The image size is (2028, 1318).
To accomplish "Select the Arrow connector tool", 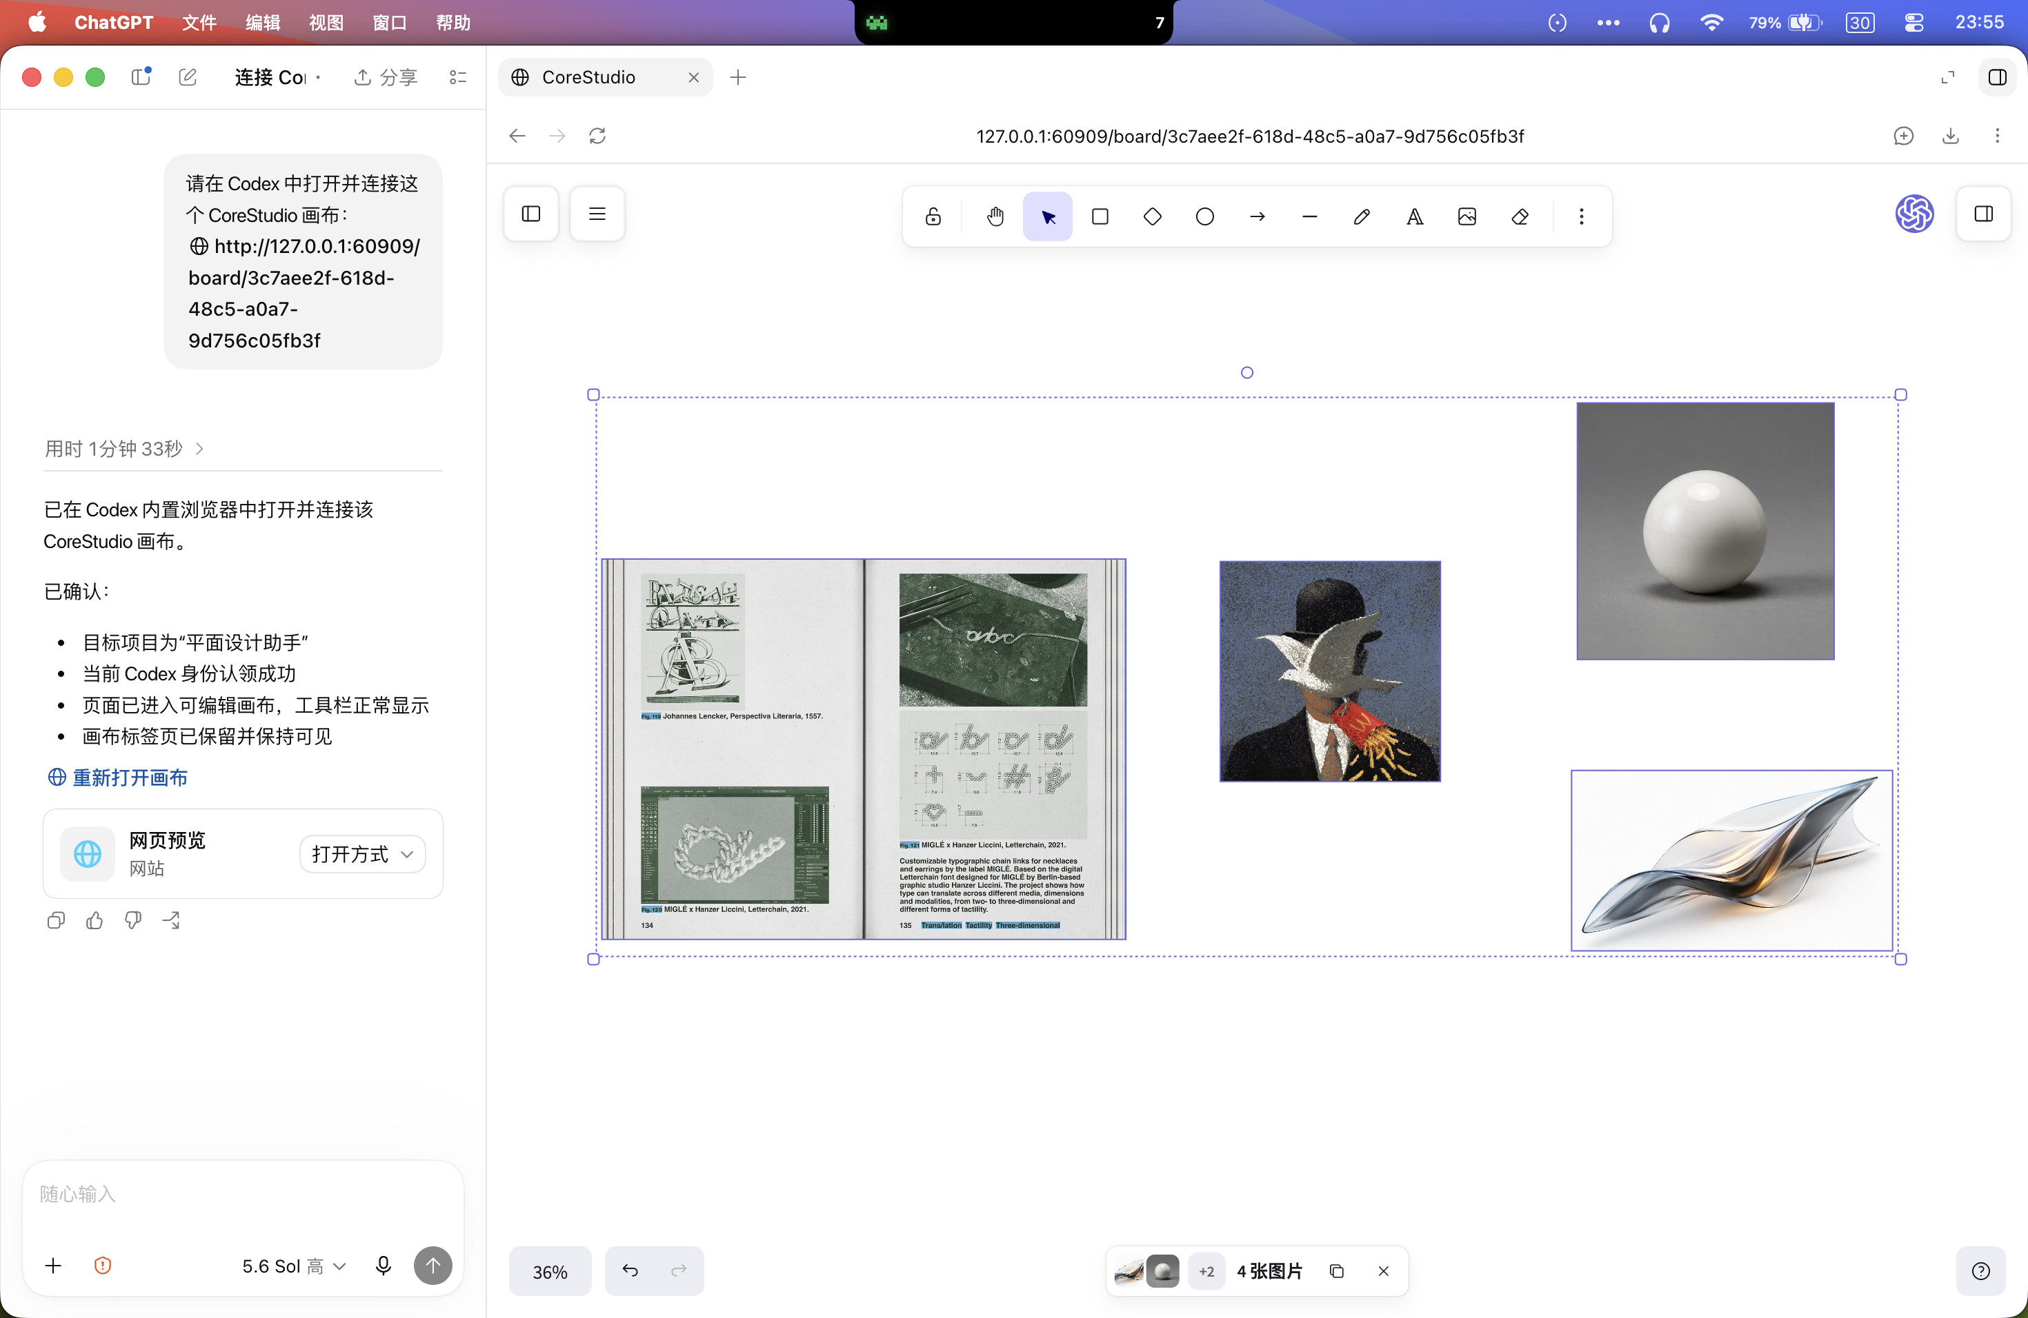I will [x=1257, y=217].
